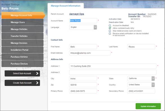The image size is (165, 111).
Task: Open Manage Users section
Action: [x=22, y=22]
